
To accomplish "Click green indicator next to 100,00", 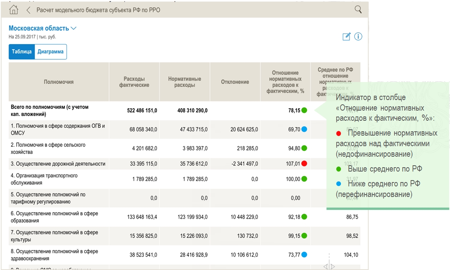I will (x=304, y=179).
